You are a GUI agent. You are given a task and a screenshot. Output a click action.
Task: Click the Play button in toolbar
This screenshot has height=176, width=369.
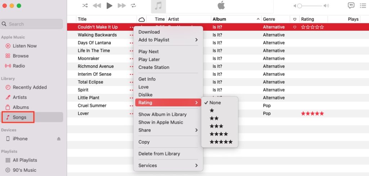110,5
